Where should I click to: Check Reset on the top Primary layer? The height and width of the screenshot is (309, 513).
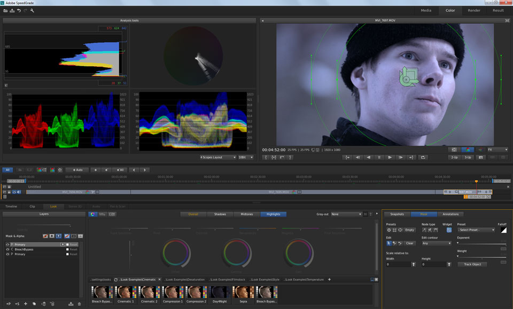67,244
